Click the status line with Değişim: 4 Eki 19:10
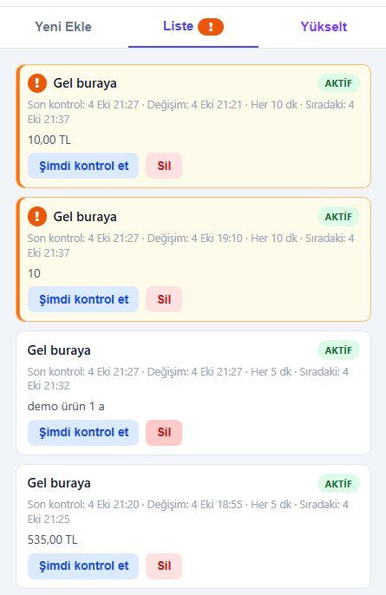The width and height of the screenshot is (386, 595). tap(191, 245)
